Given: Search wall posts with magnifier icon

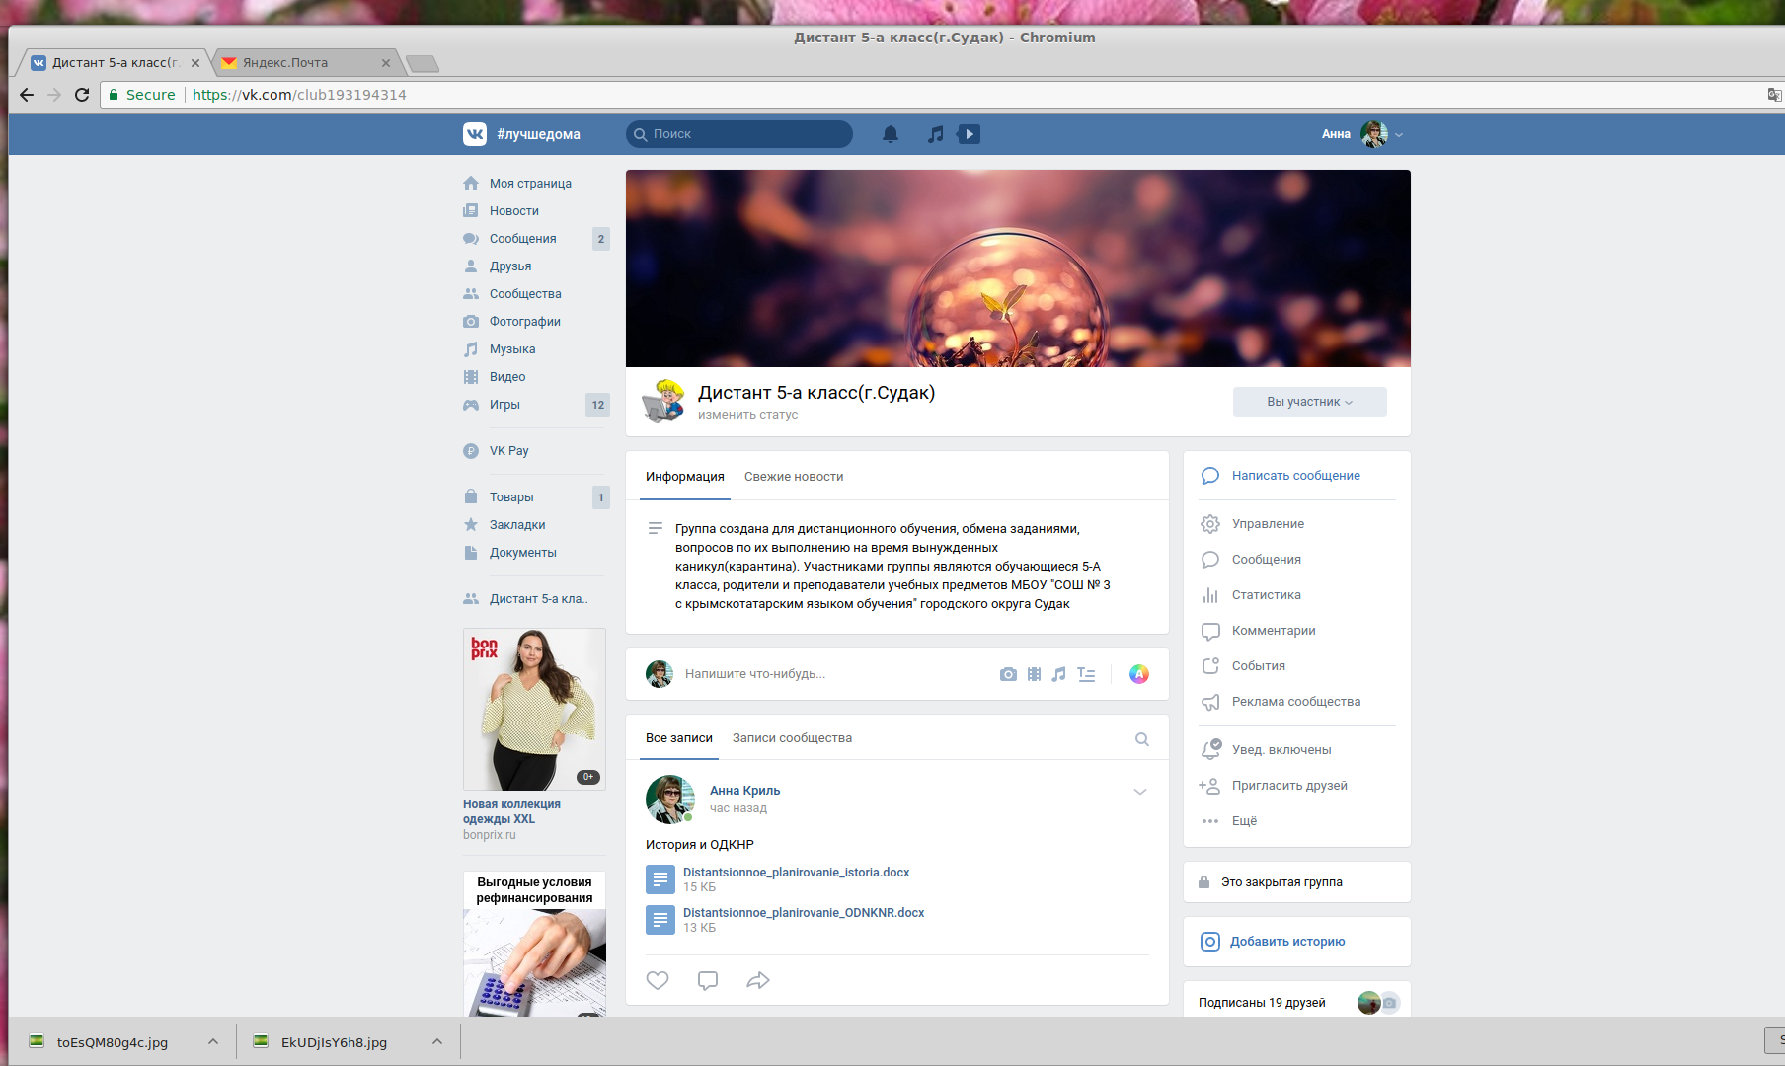Looking at the screenshot, I should pos(1141,739).
